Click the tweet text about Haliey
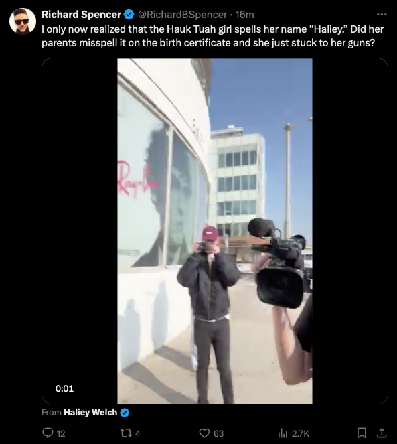This screenshot has height=444, width=397. click(212, 36)
